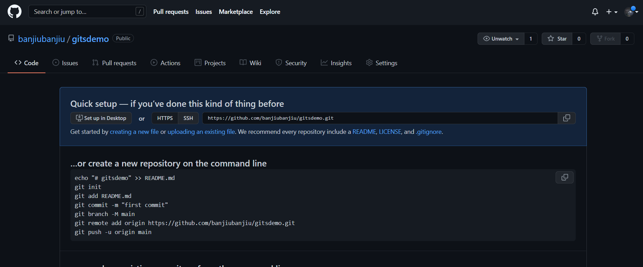Copy the repository HTTPS URL

567,118
